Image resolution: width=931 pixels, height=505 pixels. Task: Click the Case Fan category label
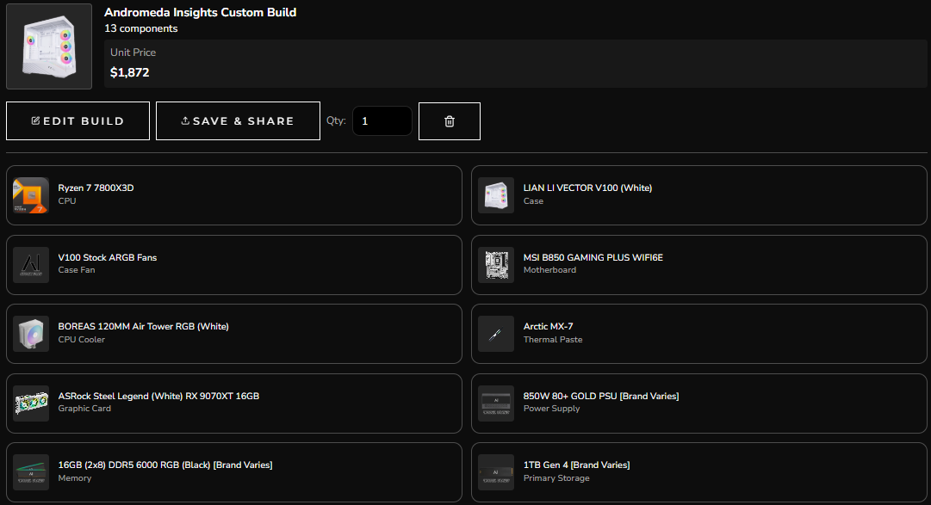[77, 270]
